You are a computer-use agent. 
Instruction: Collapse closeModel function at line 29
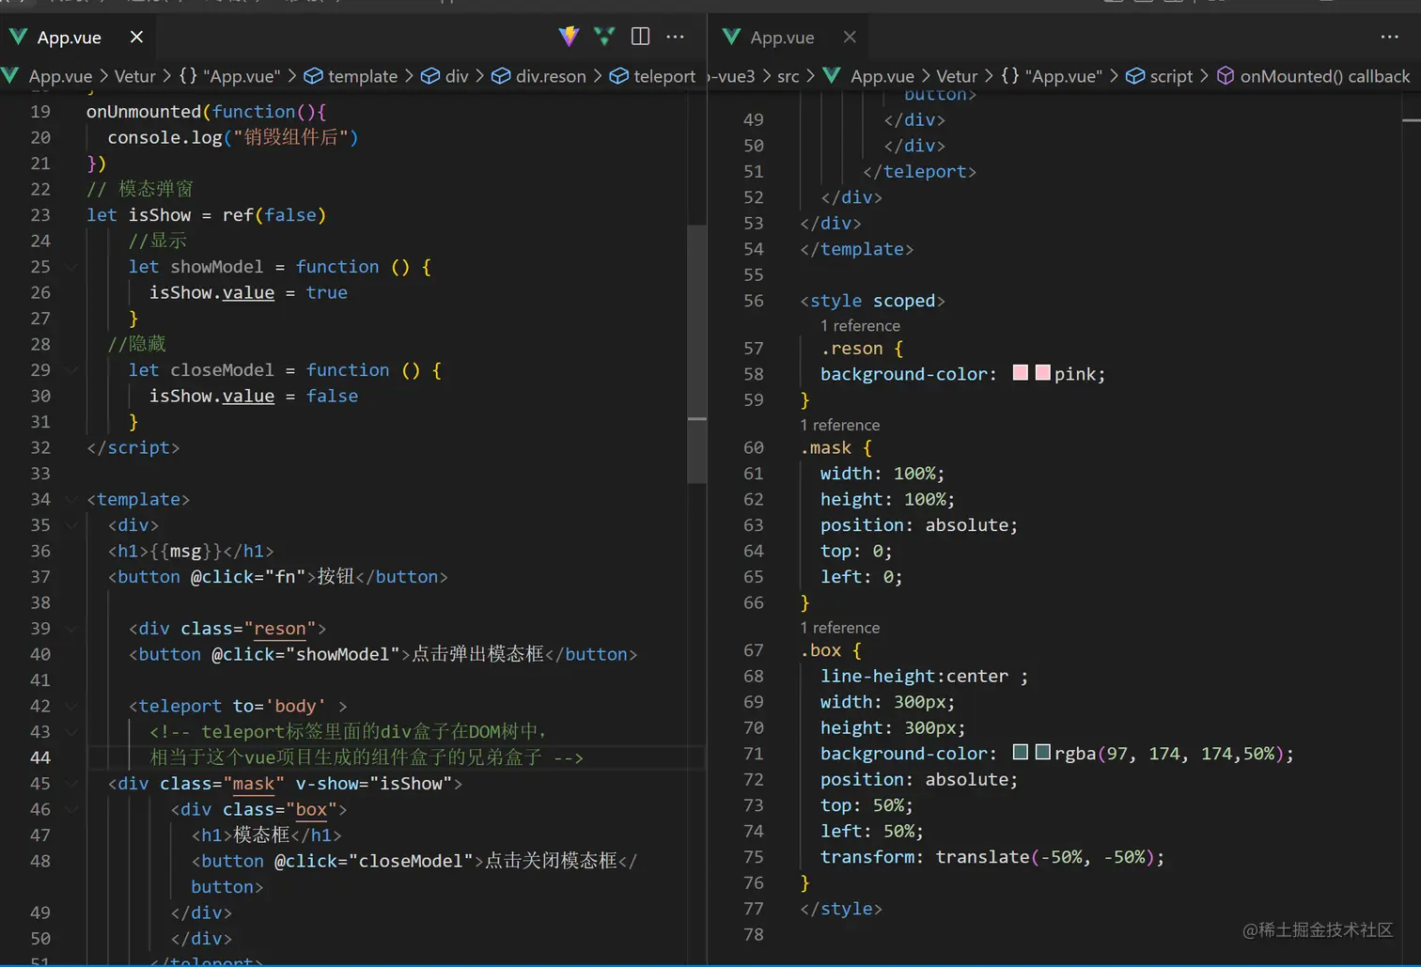tap(71, 370)
